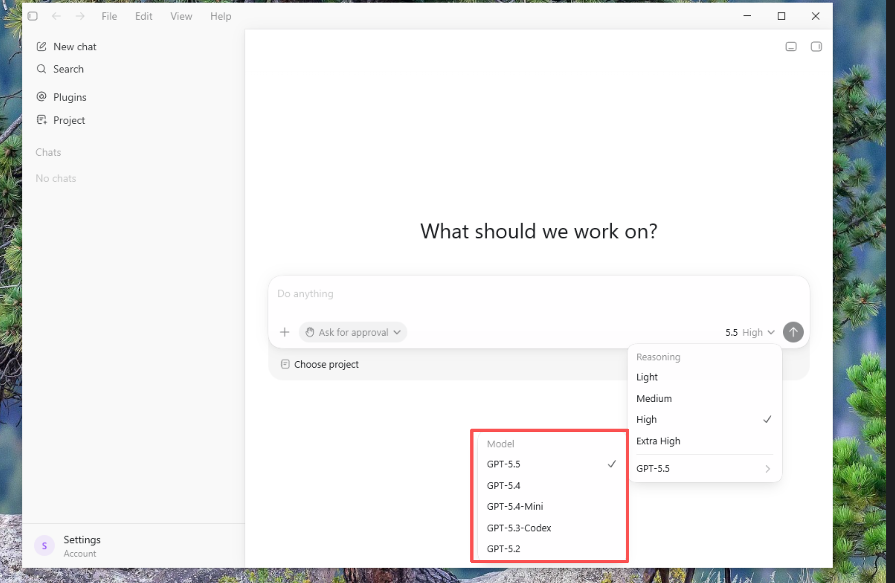Open the Help menu
This screenshot has height=583, width=895.
221,16
